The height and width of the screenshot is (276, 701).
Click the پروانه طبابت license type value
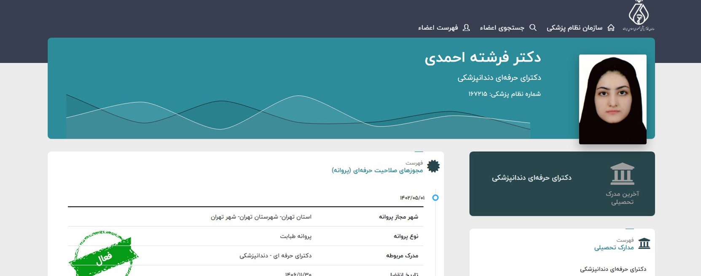[x=295, y=236]
